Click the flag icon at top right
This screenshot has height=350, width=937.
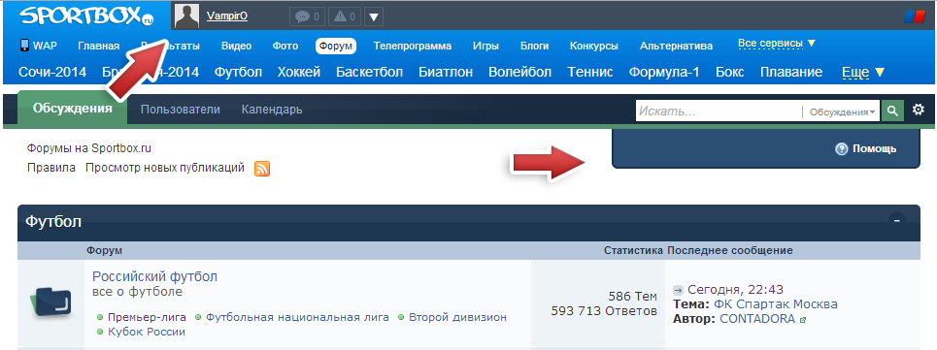point(915,16)
